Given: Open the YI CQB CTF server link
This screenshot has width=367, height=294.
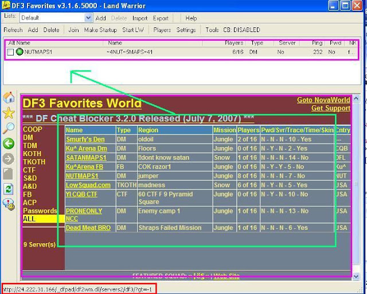Looking at the screenshot, I should click(81, 194).
